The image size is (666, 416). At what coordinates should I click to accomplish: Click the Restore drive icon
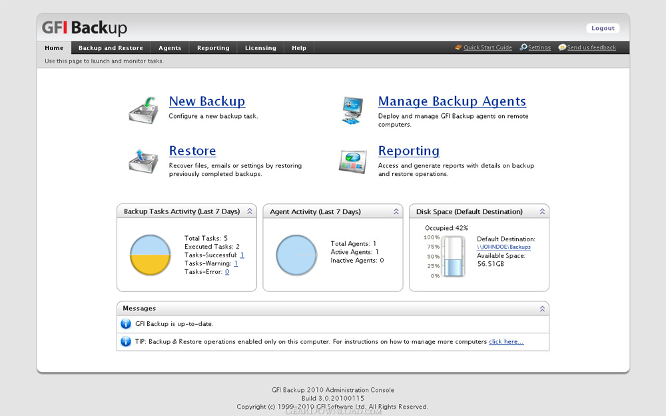tap(143, 160)
